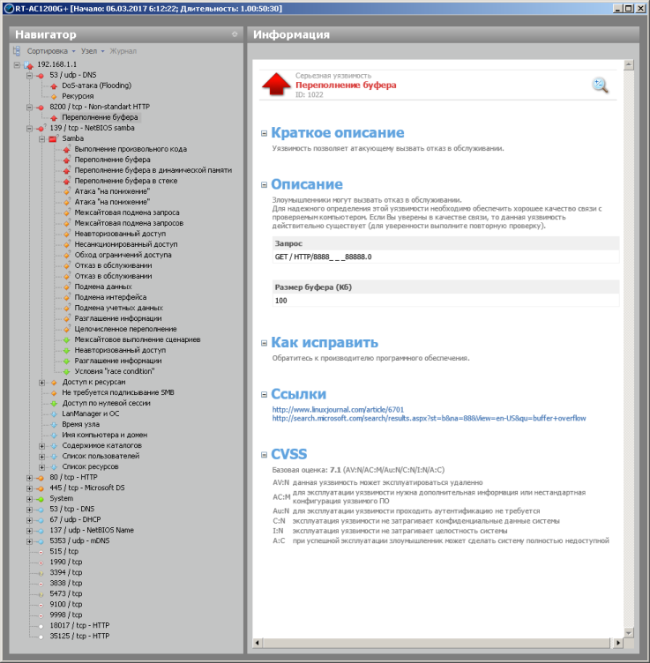Open the Узел dropdown menu

tap(93, 51)
